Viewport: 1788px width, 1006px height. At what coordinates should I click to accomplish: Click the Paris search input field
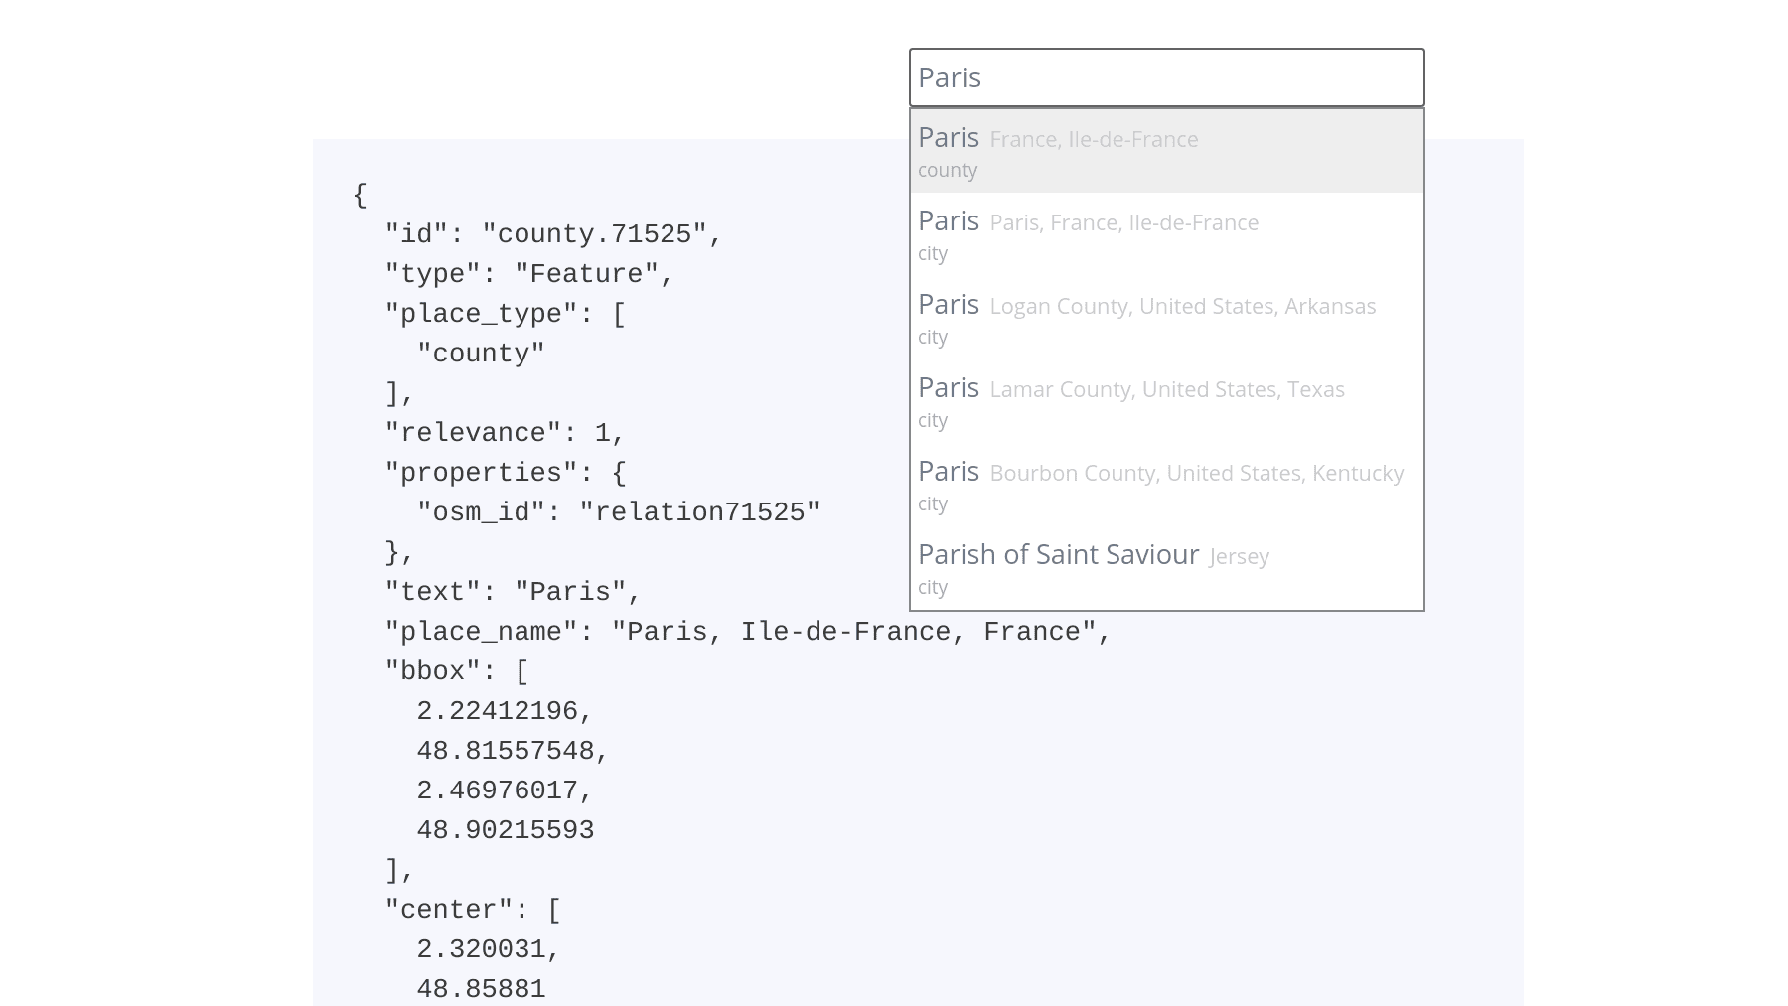click(1165, 77)
